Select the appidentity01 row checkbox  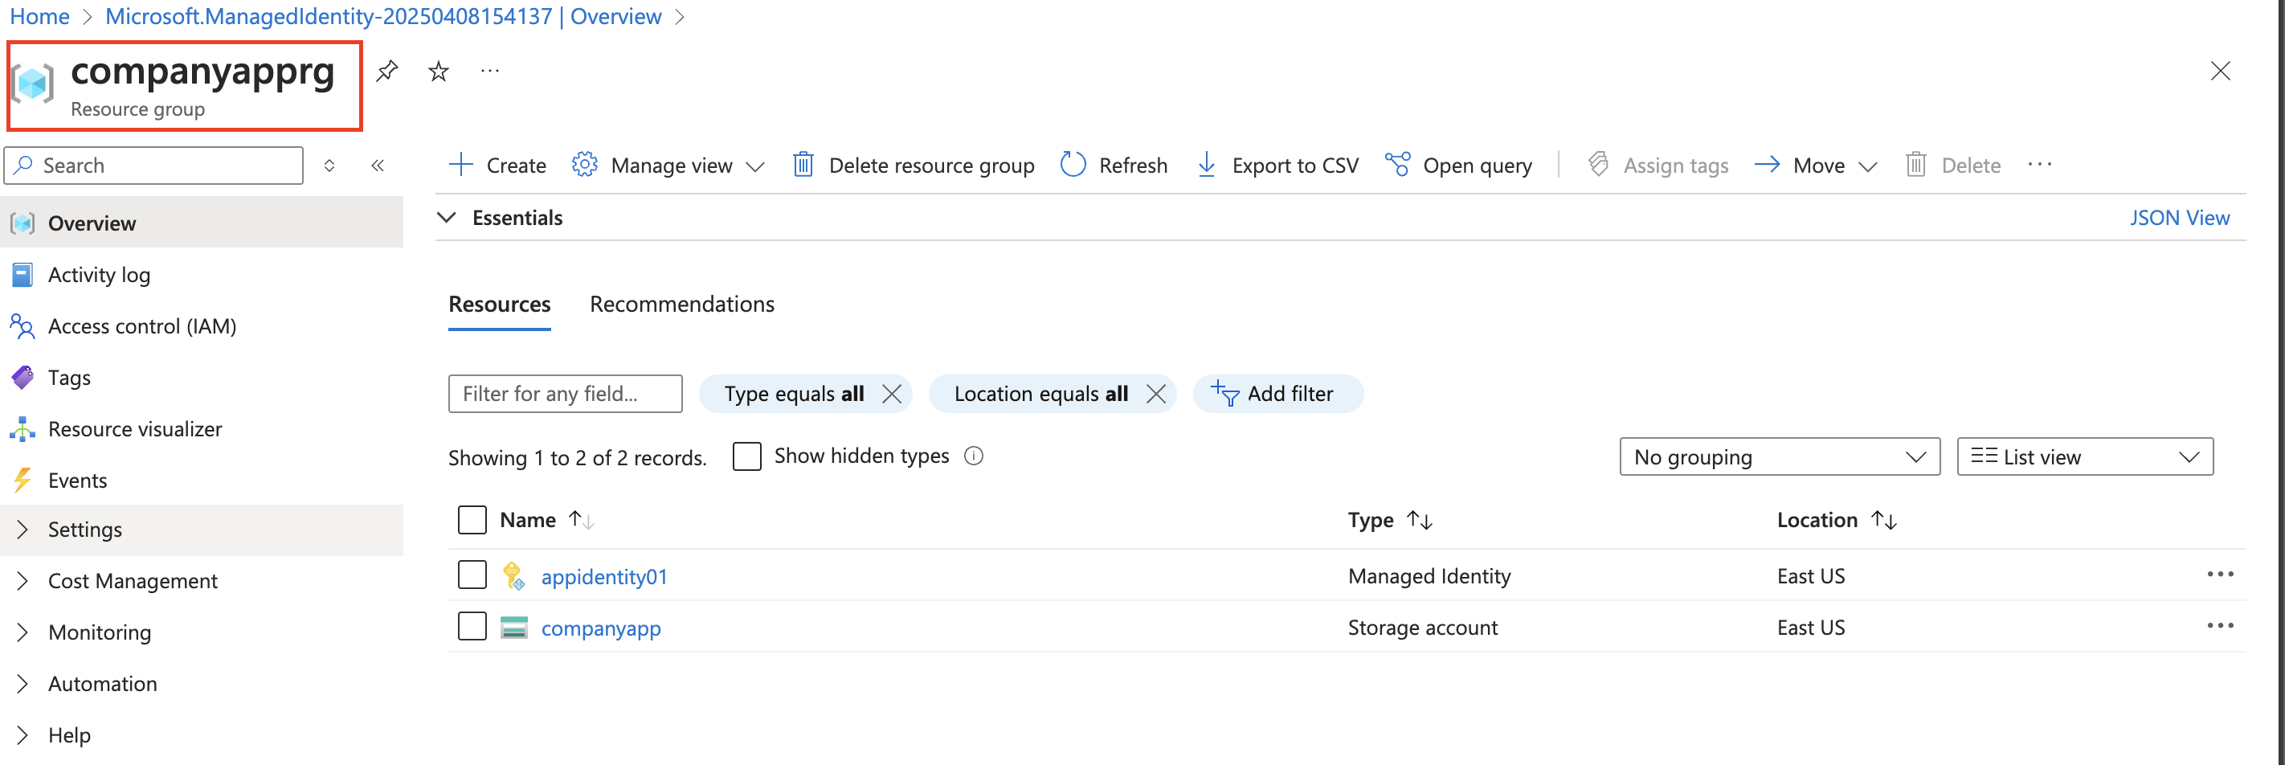(472, 575)
